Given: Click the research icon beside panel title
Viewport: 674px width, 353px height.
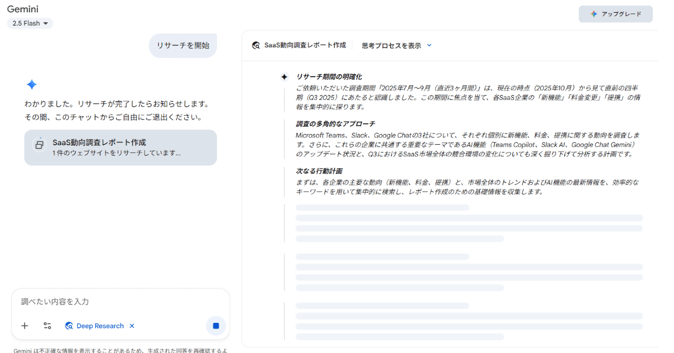Looking at the screenshot, I should pyautogui.click(x=256, y=46).
